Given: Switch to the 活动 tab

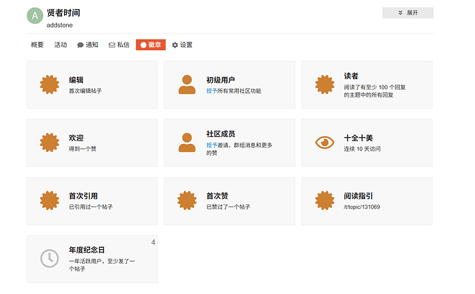Looking at the screenshot, I should 61,45.
